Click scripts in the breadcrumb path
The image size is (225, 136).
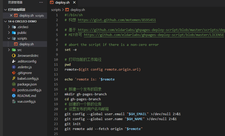pyautogui.click(x=56, y=10)
